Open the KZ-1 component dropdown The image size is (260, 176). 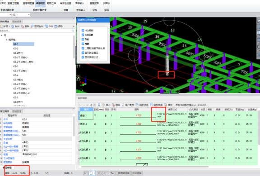pos(29,15)
